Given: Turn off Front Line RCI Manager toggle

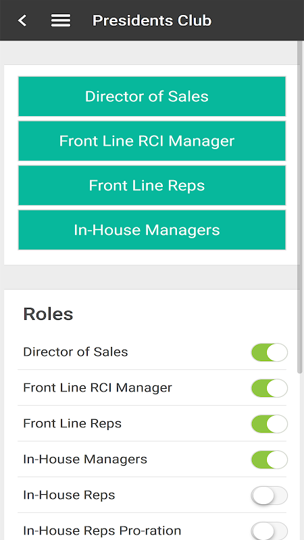Looking at the screenshot, I should pyautogui.click(x=269, y=388).
